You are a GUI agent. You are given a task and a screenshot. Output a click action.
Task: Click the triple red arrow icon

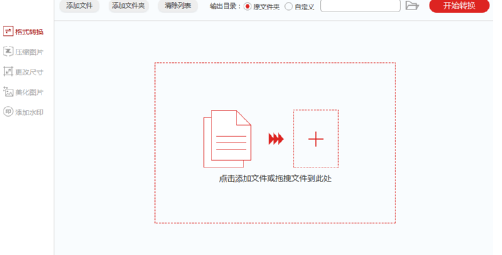pyautogui.click(x=276, y=139)
